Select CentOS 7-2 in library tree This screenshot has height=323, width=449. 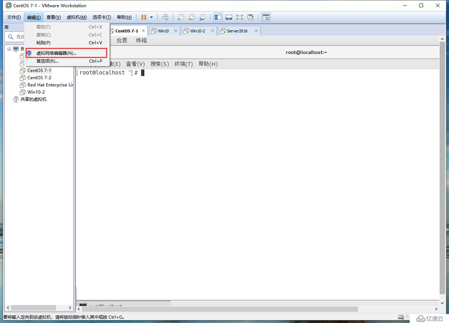pyautogui.click(x=39, y=78)
